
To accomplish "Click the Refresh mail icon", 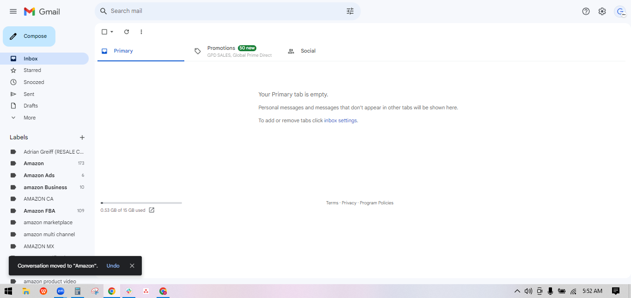I will [x=127, y=32].
